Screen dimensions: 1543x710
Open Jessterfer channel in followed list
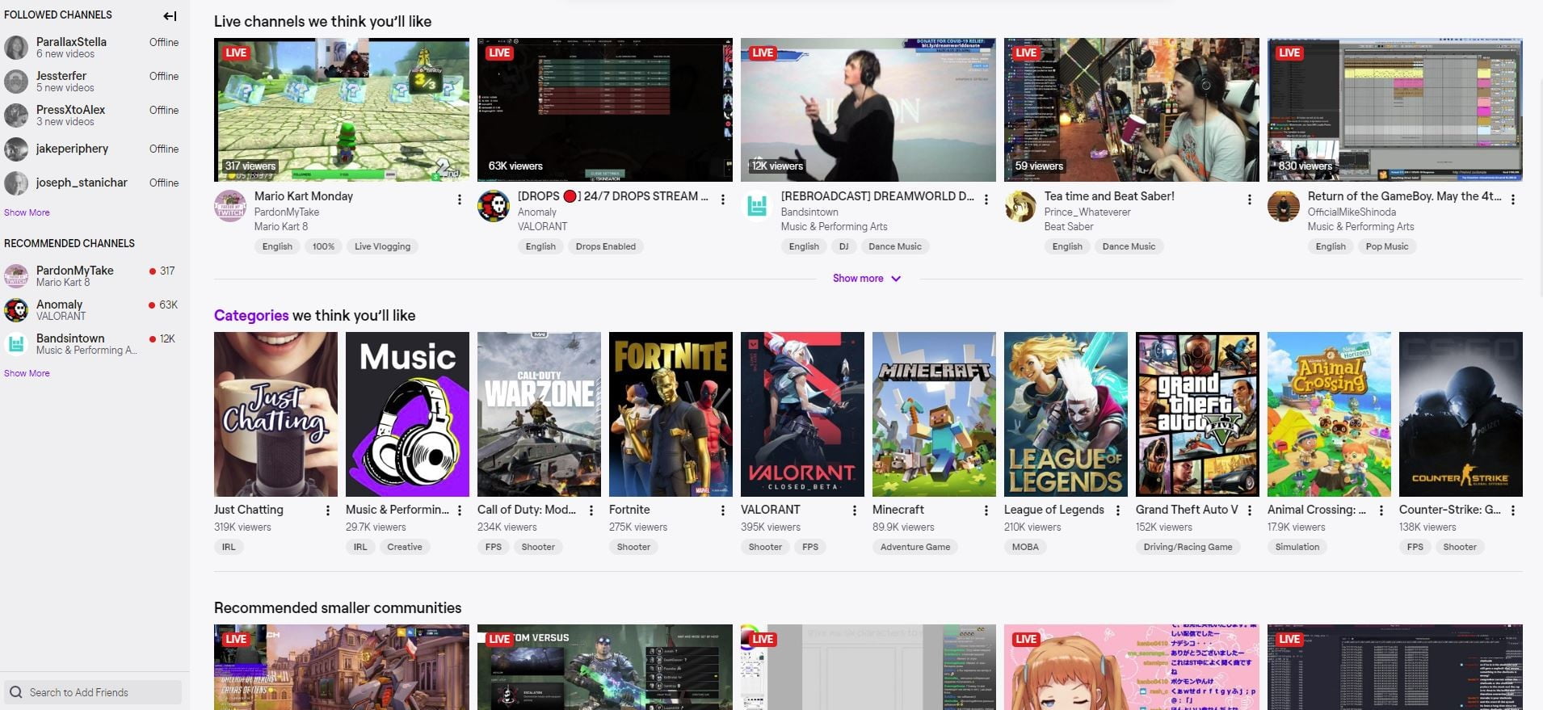pyautogui.click(x=61, y=76)
